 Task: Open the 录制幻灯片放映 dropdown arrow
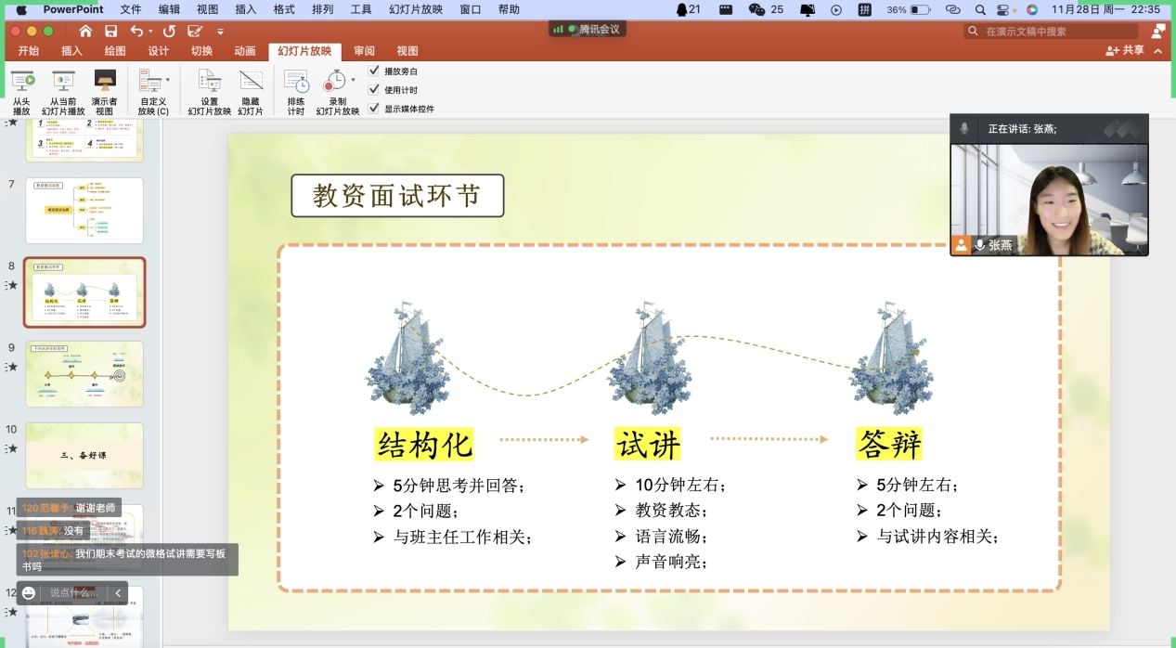click(353, 81)
